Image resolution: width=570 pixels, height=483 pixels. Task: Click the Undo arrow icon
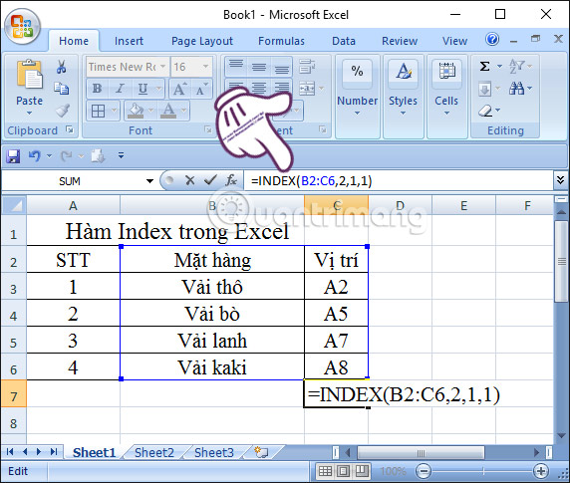[x=34, y=156]
